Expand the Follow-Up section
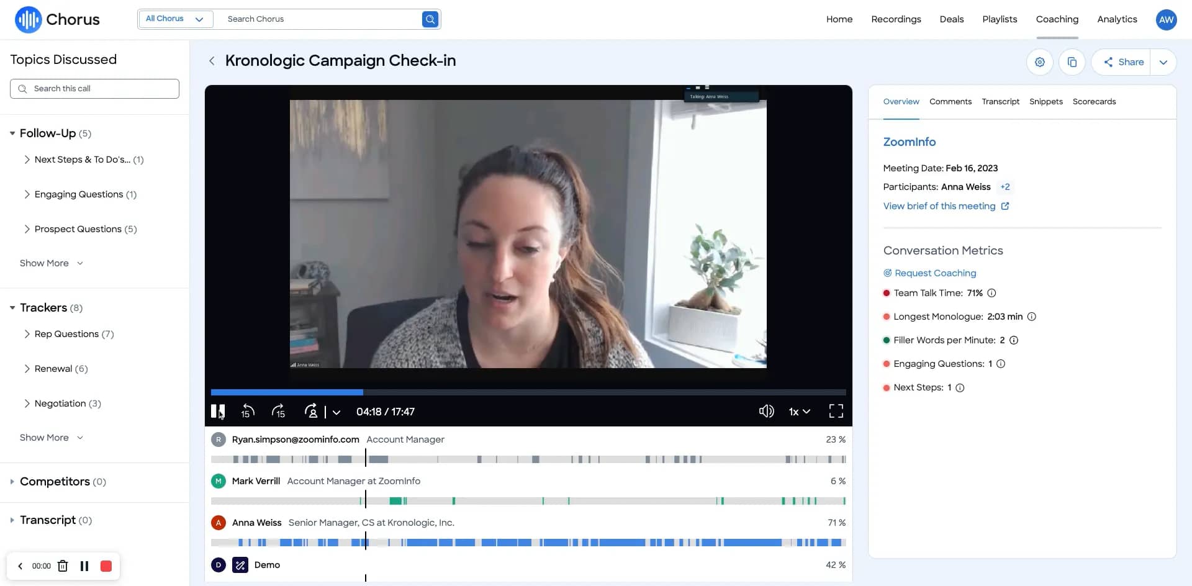The height and width of the screenshot is (586, 1192). (12, 133)
